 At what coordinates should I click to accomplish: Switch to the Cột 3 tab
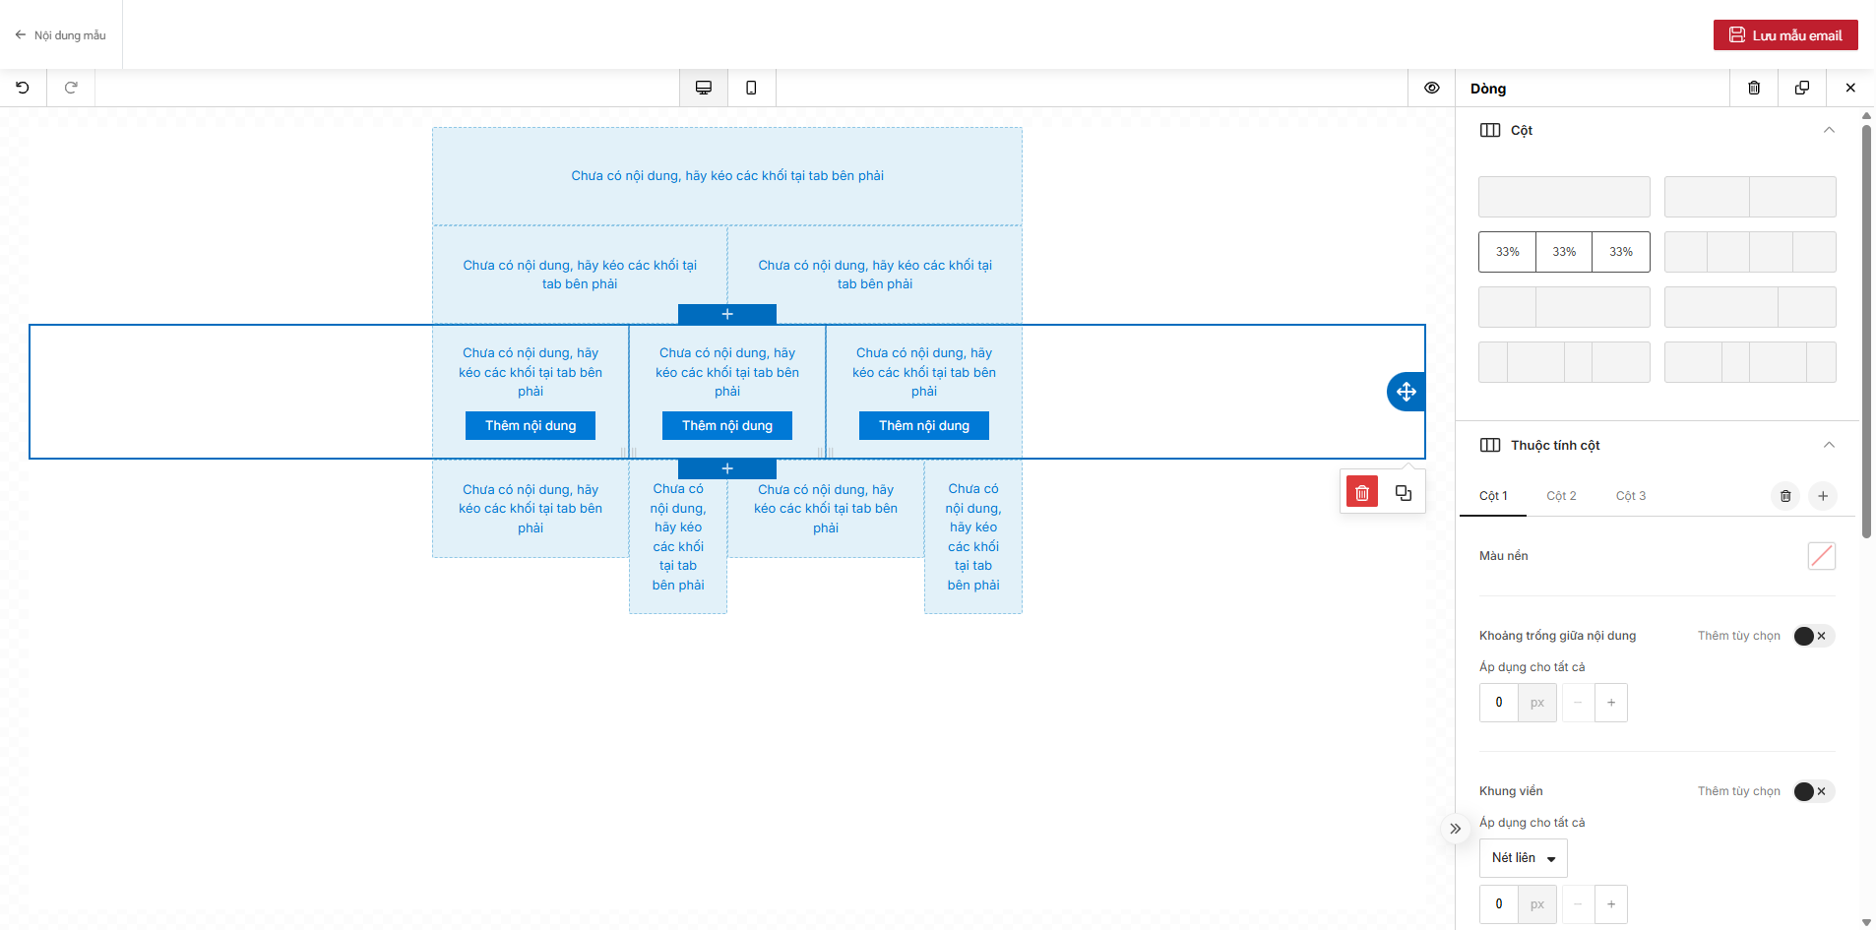[x=1630, y=496]
